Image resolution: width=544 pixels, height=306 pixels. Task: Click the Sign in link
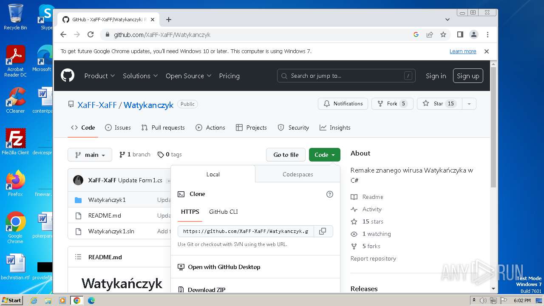click(436, 76)
